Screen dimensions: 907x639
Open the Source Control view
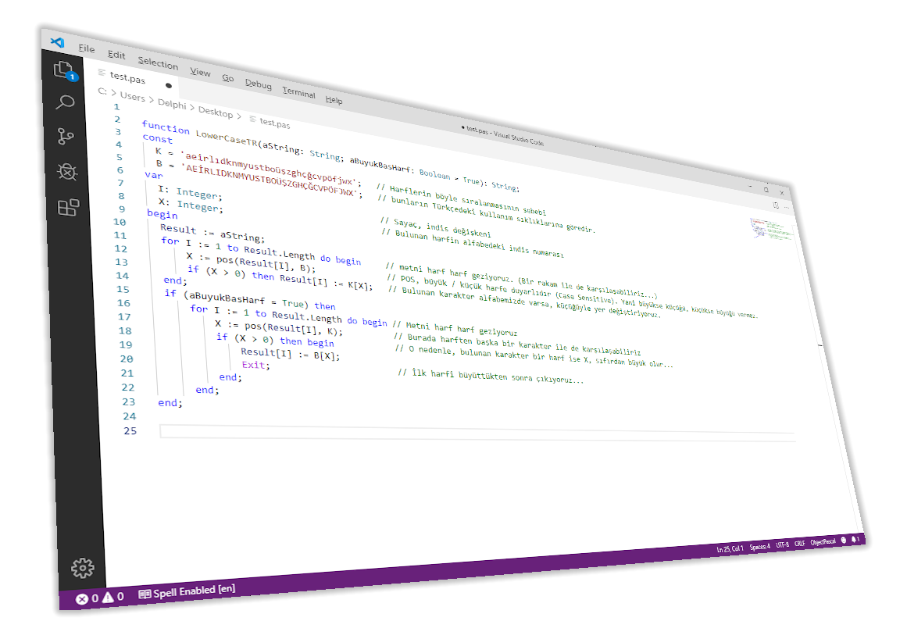66,137
